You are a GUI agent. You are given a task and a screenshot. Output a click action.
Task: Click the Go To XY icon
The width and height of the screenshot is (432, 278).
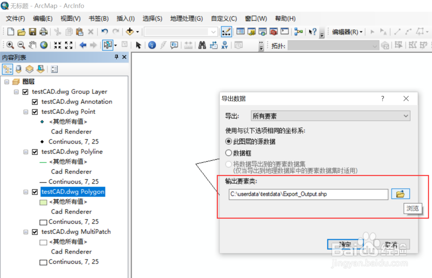click(225, 45)
